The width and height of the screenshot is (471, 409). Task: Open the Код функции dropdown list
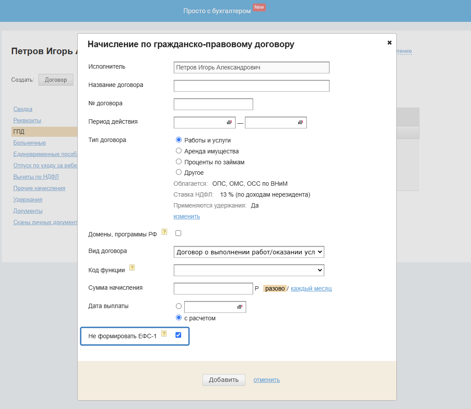coord(249,270)
